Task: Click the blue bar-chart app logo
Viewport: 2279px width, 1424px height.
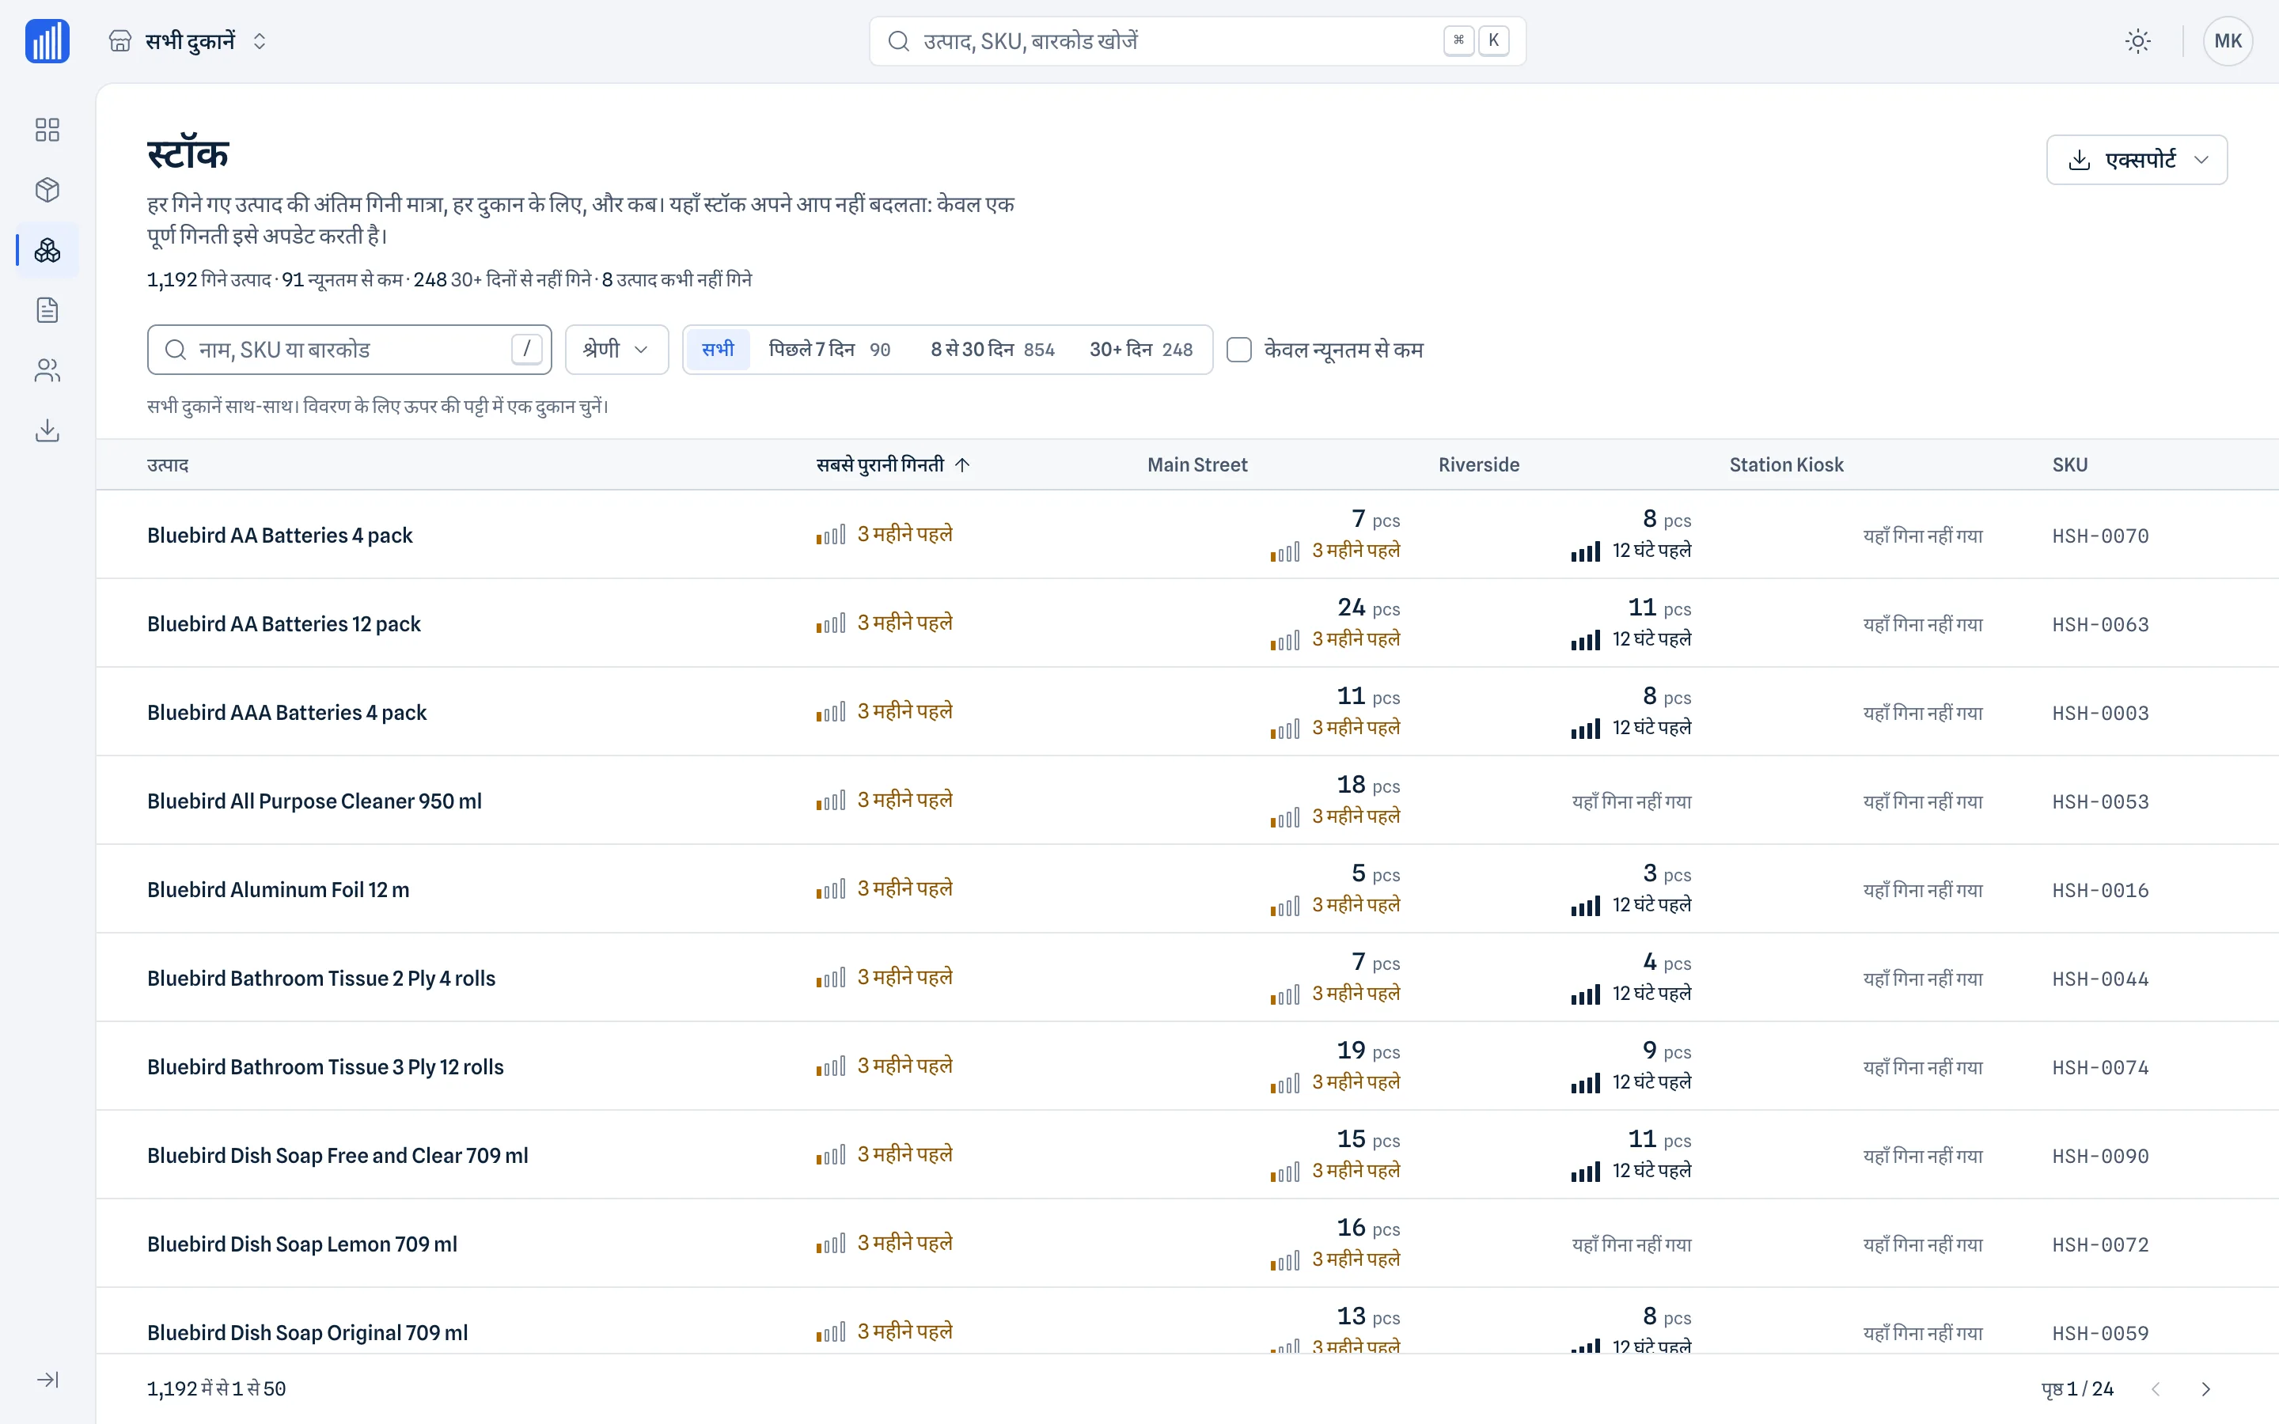Action: 47,41
